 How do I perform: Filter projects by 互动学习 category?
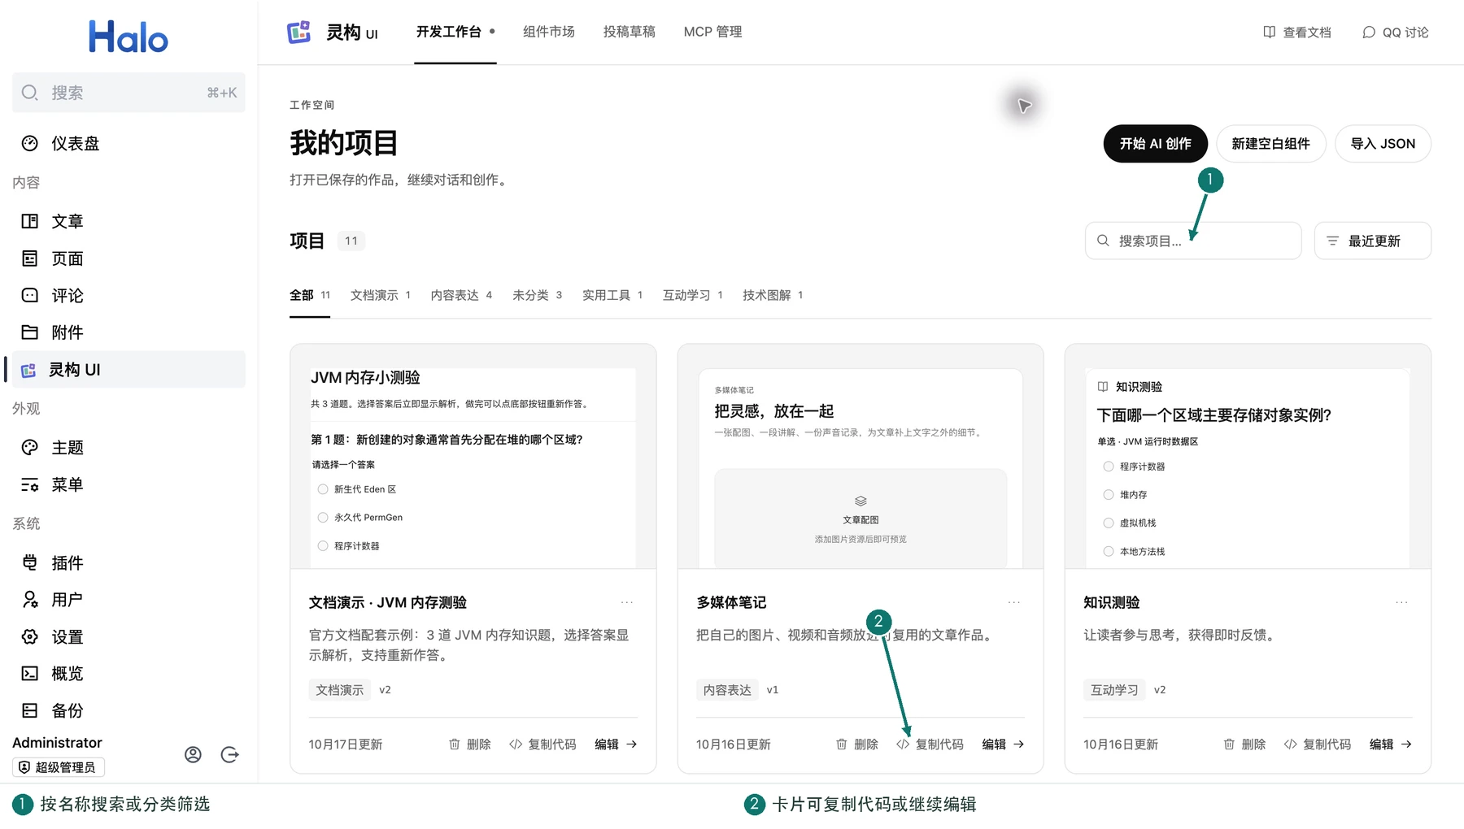click(692, 295)
